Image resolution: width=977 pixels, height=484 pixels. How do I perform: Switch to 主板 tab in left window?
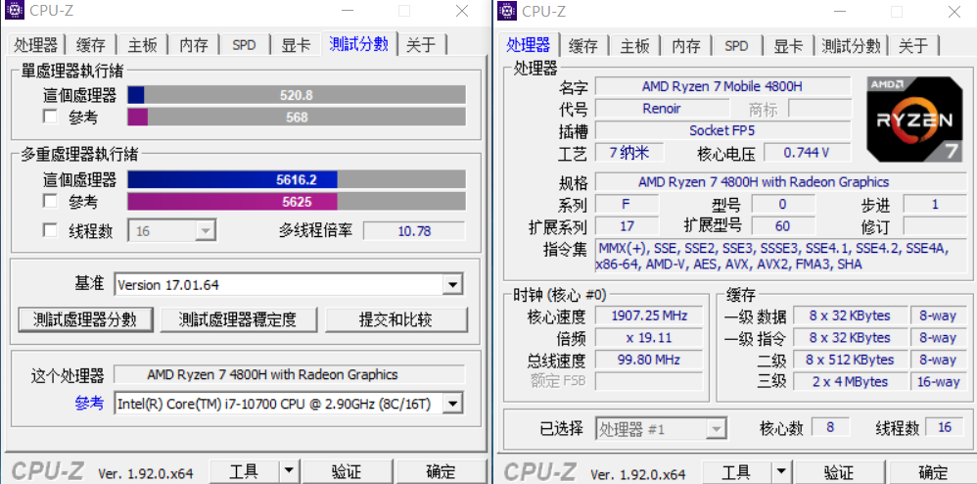tap(143, 45)
